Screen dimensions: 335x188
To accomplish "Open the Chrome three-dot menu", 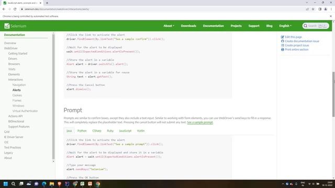I will [x=331, y=9].
